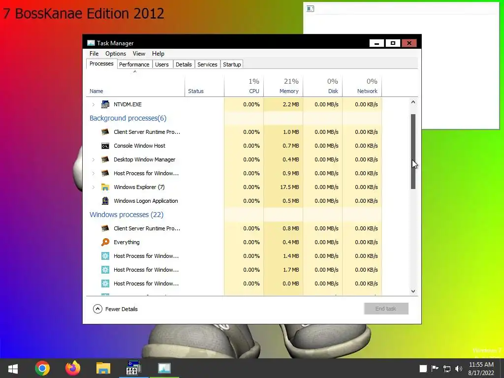Image resolution: width=504 pixels, height=378 pixels.
Task: Launch Firefox from the taskbar
Action: click(x=73, y=368)
